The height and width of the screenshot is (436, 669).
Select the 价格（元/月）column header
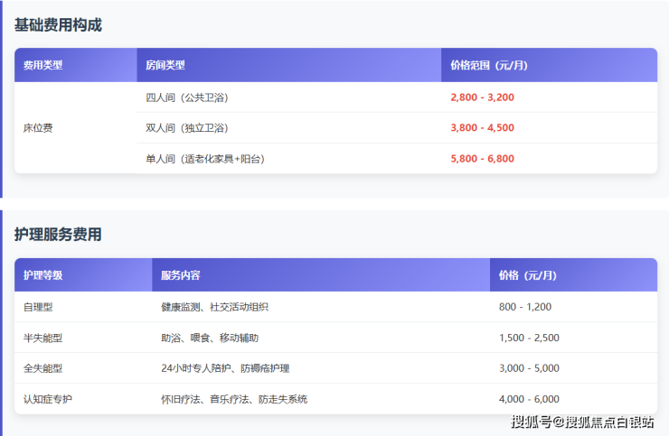[528, 275]
